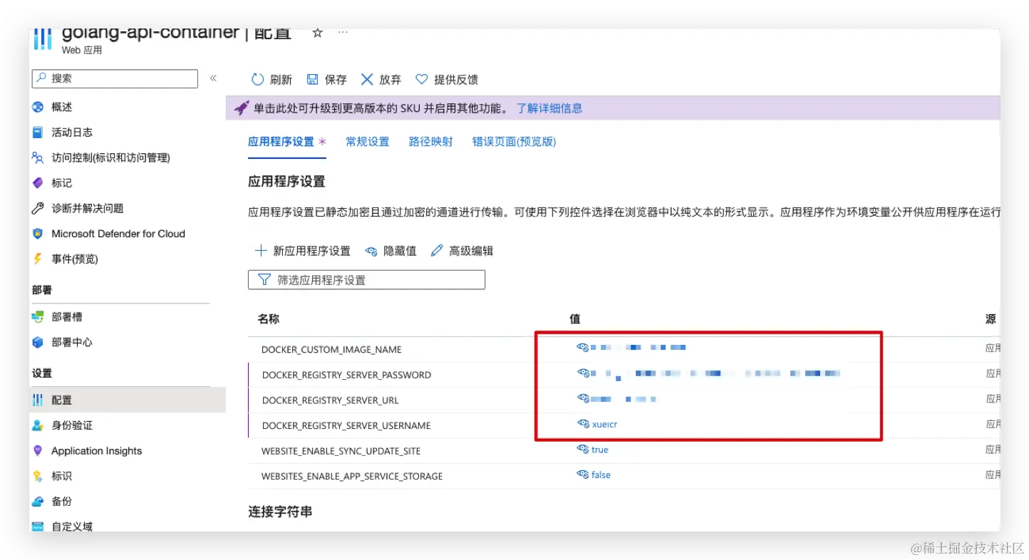This screenshot has height=560, width=1029.
Task: Open 身份验证 authentication
Action: pos(71,425)
